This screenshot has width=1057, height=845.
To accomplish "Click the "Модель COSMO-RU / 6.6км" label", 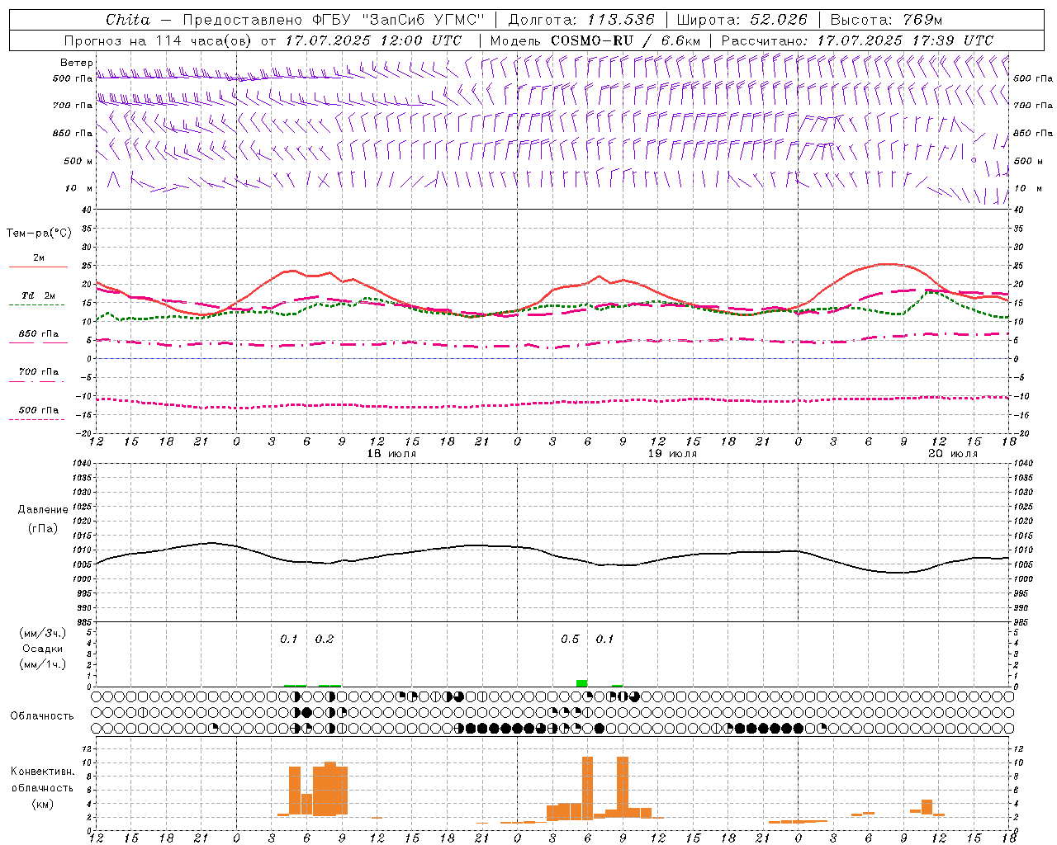I will click(x=595, y=40).
